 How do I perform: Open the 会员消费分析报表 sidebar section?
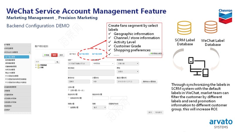[x=17, y=98]
